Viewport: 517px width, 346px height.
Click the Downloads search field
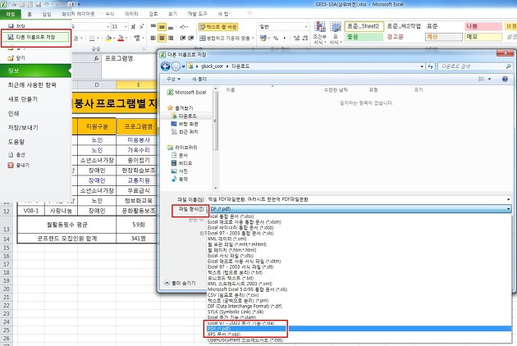click(475, 66)
